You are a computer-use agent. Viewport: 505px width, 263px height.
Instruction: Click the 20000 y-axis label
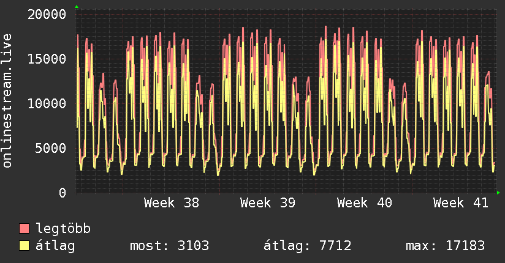tap(47, 15)
